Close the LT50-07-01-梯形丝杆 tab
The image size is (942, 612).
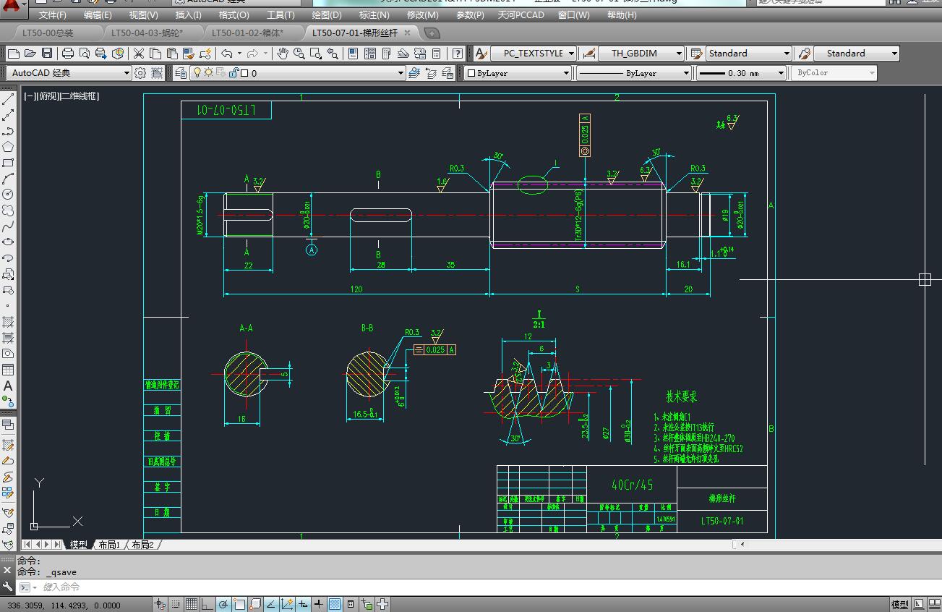408,33
